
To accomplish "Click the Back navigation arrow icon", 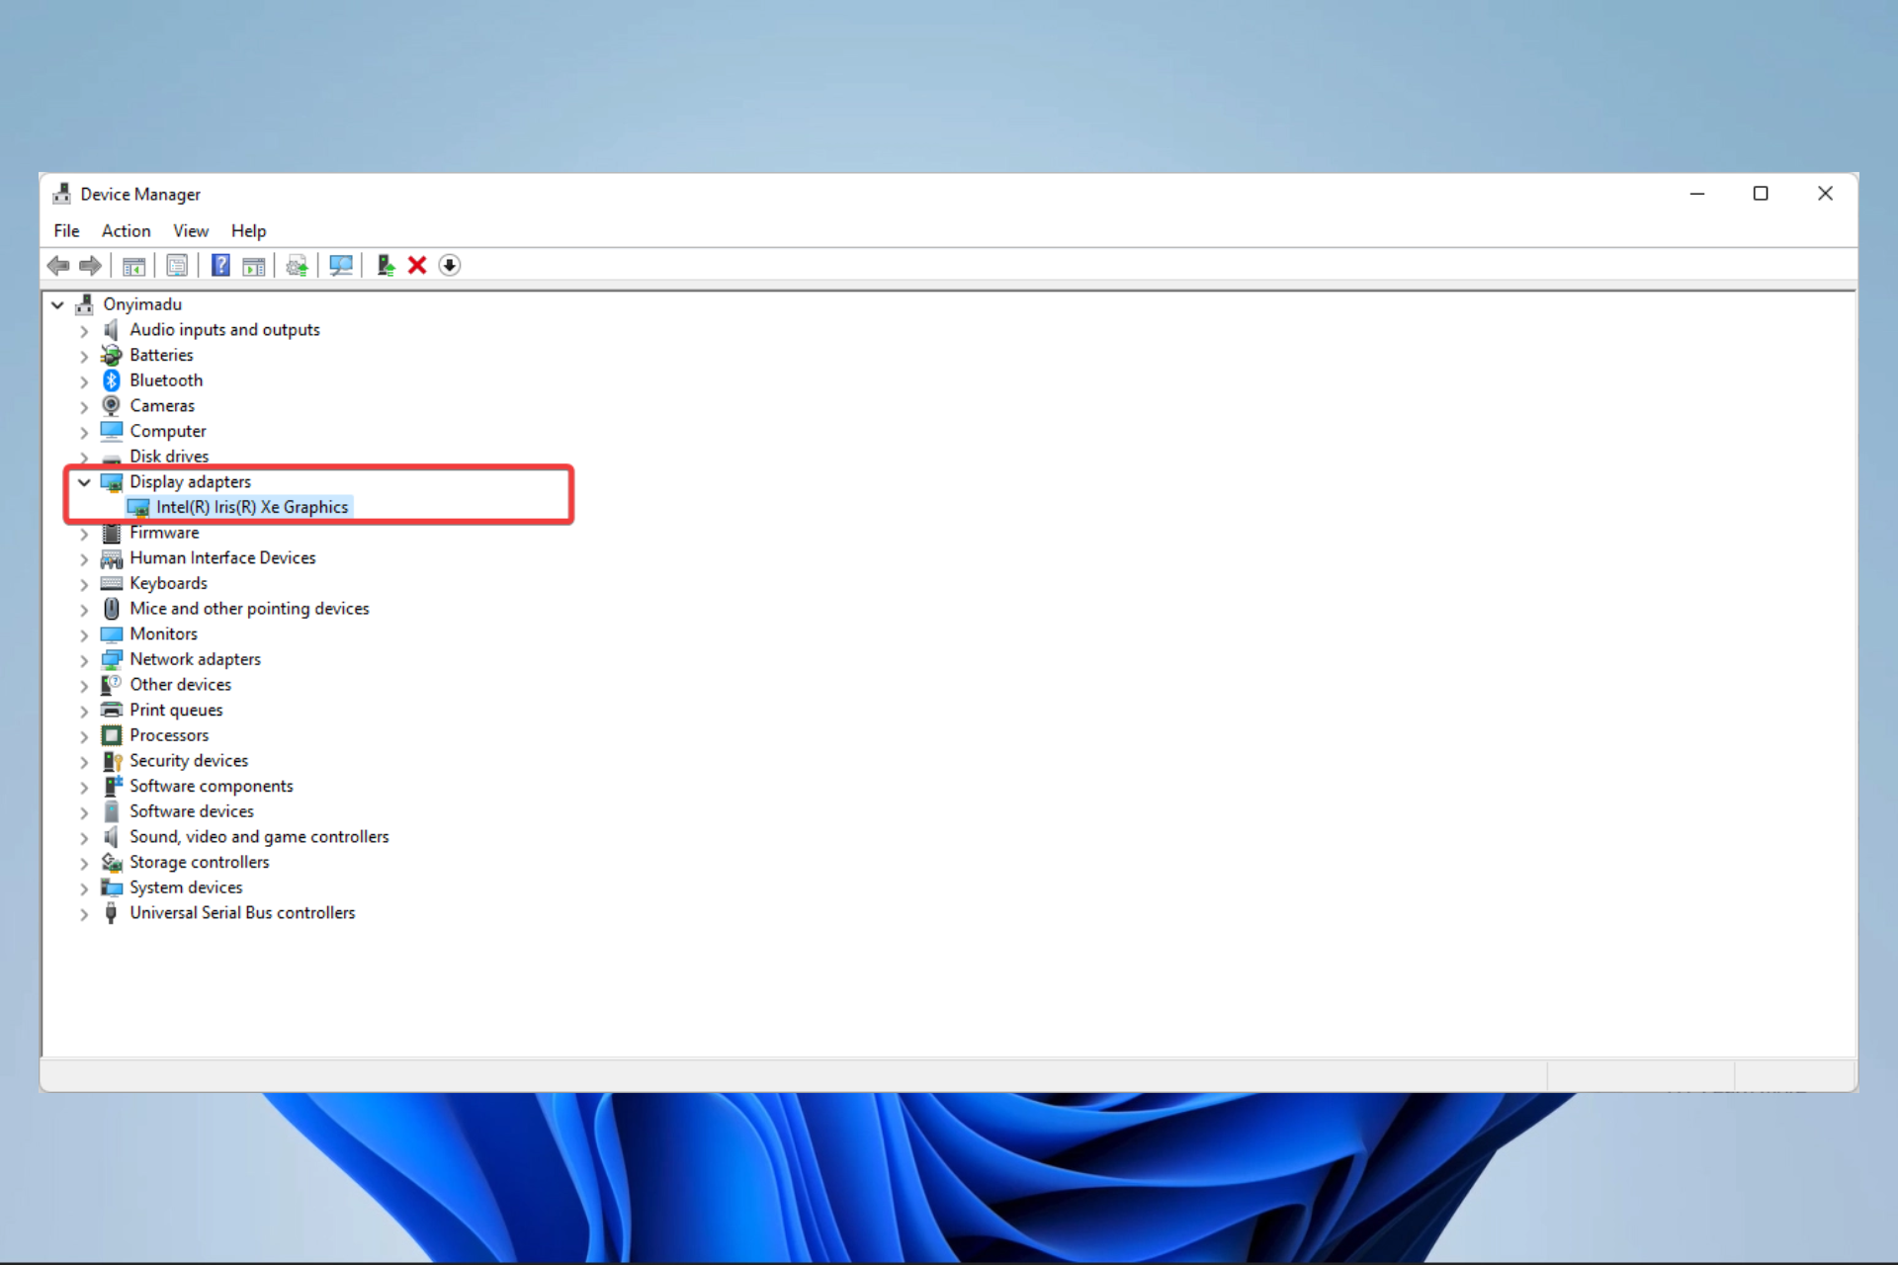I will (59, 266).
